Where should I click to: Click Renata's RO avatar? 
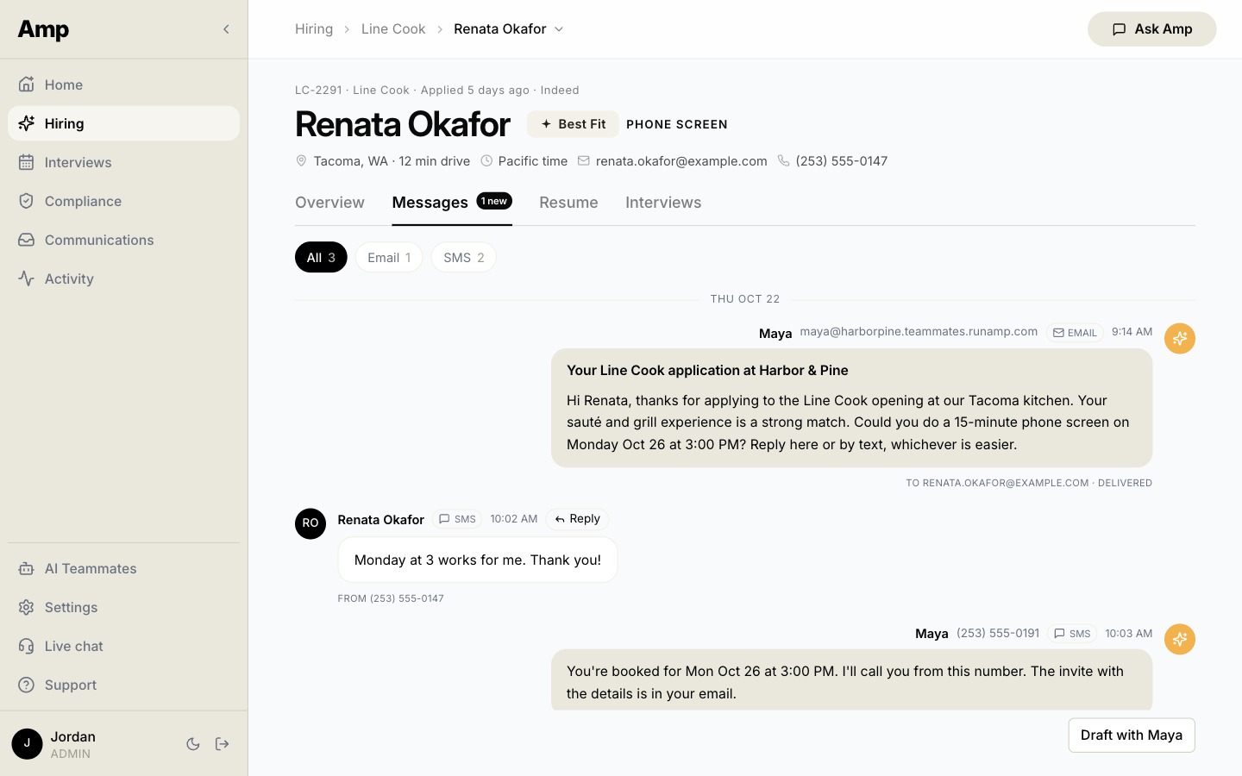(310, 523)
